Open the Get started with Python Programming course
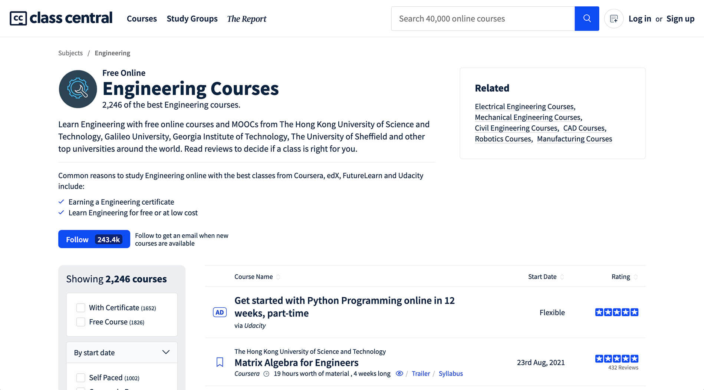Image resolution: width=704 pixels, height=390 pixels. 345,307
